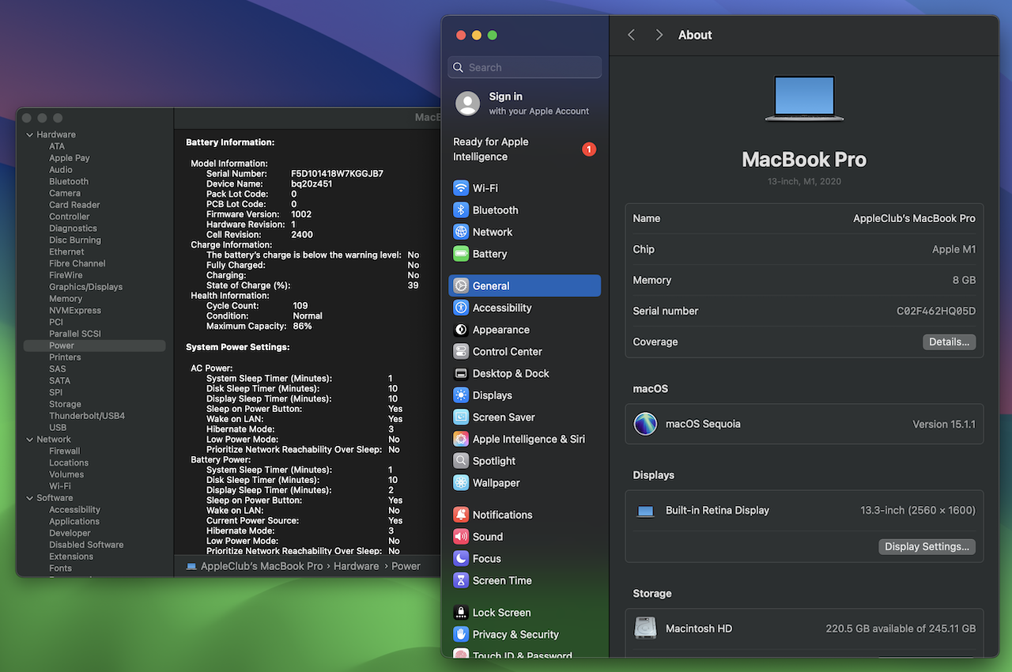
Task: Click the Apple Account avatar icon
Action: coord(468,104)
